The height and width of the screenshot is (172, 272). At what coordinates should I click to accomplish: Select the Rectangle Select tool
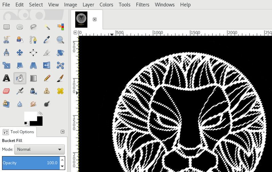point(6,27)
